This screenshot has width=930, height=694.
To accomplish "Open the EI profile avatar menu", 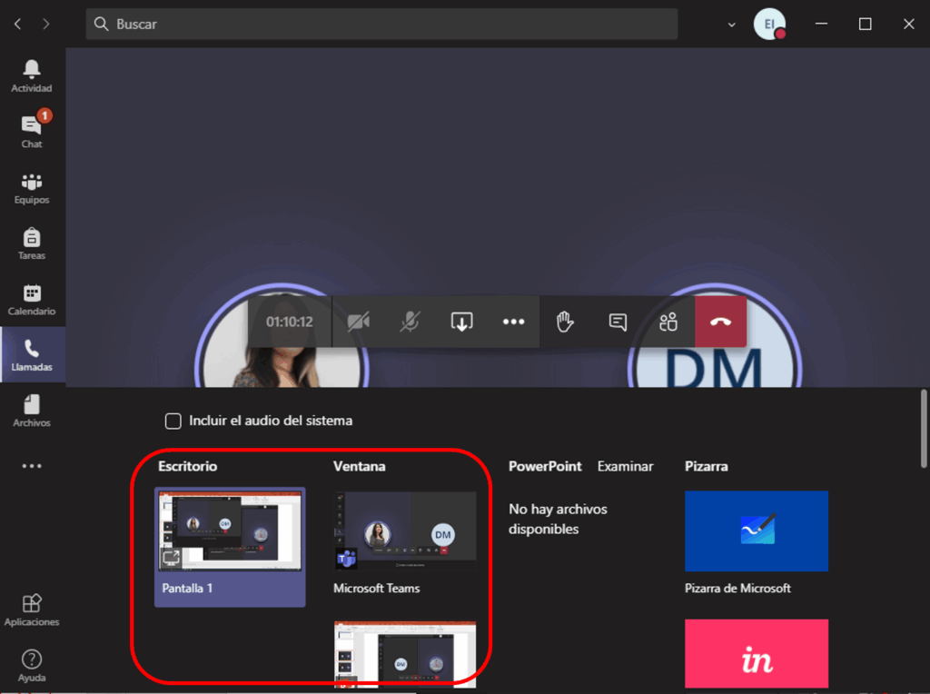I will pos(769,25).
